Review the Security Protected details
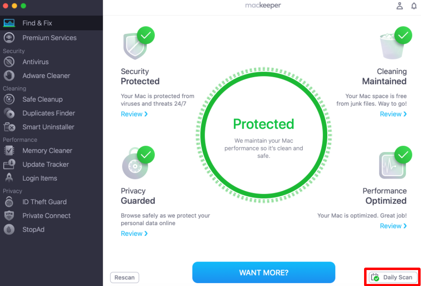Viewport: 421px width, 286px height. pyautogui.click(x=134, y=114)
